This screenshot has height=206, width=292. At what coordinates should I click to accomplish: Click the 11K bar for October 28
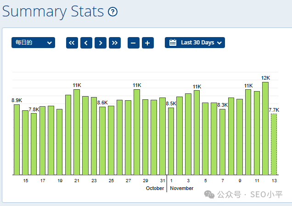click(x=137, y=132)
